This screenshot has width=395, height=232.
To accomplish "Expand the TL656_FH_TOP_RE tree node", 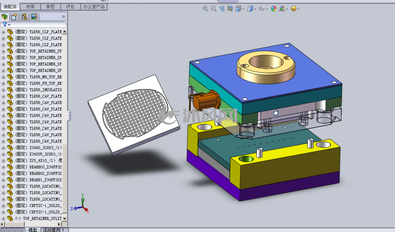I will [3, 84].
